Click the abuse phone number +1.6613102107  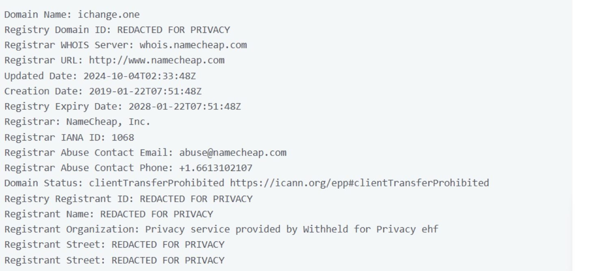point(216,168)
